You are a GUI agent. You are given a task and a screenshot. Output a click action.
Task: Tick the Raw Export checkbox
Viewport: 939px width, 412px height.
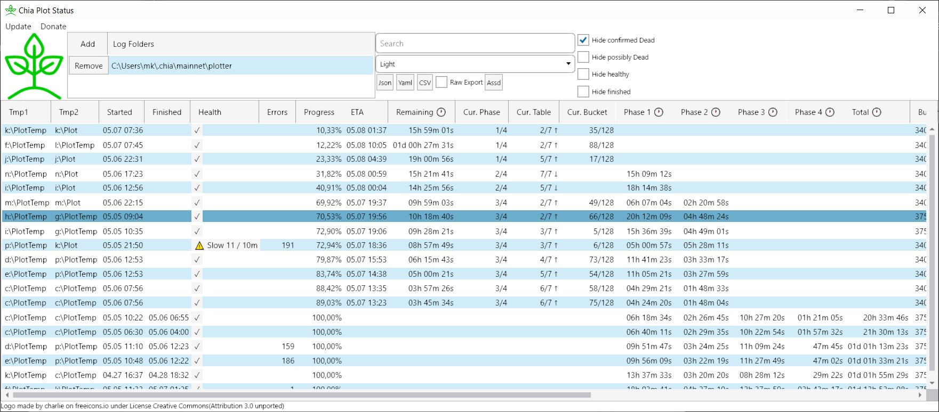tap(441, 82)
